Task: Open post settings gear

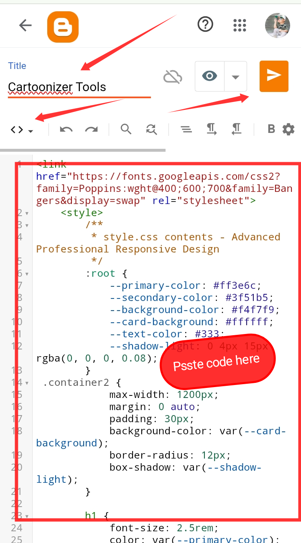Action: (x=288, y=129)
